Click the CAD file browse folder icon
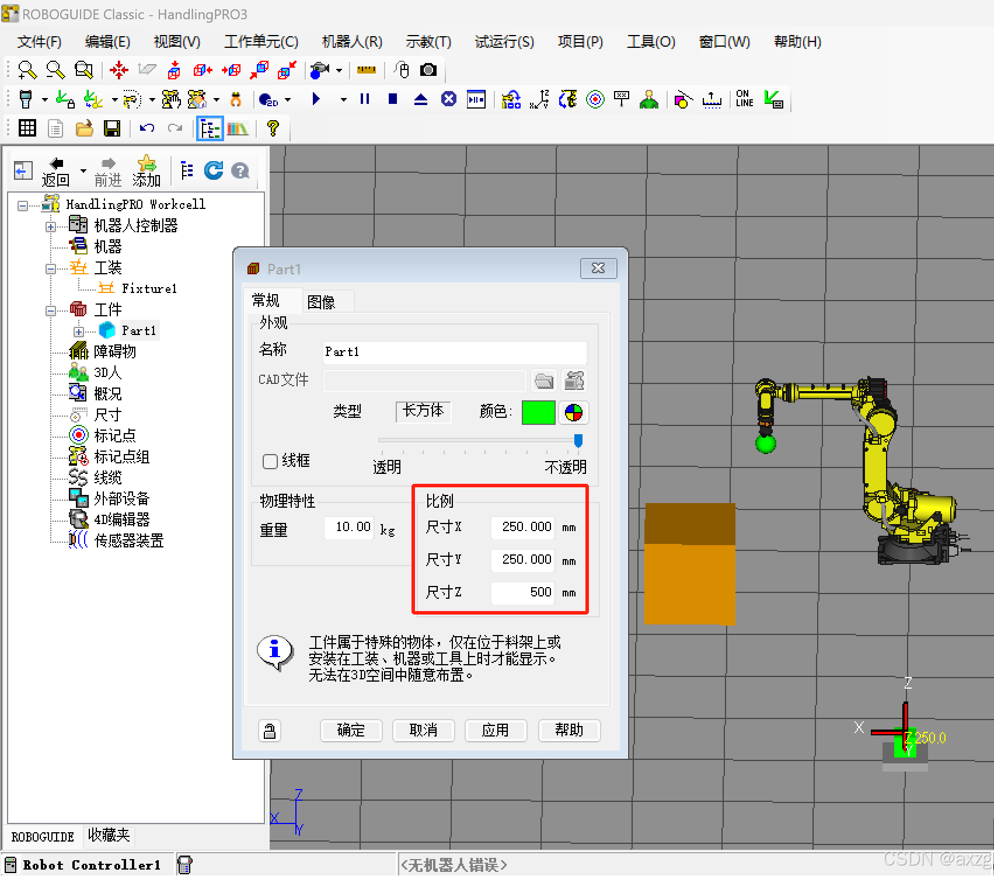This screenshot has width=994, height=876. (544, 381)
